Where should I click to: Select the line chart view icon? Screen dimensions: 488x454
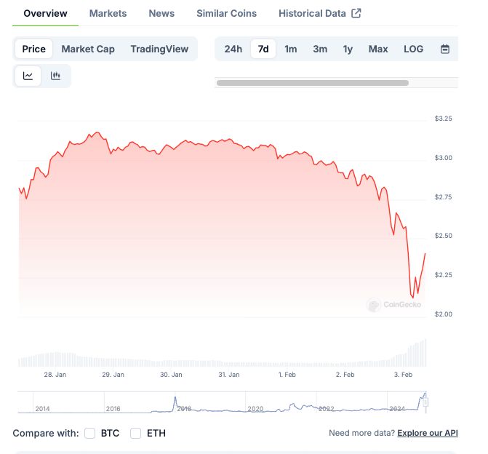[x=28, y=76]
